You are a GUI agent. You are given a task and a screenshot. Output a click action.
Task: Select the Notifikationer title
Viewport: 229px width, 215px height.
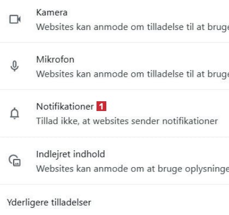pos(65,106)
